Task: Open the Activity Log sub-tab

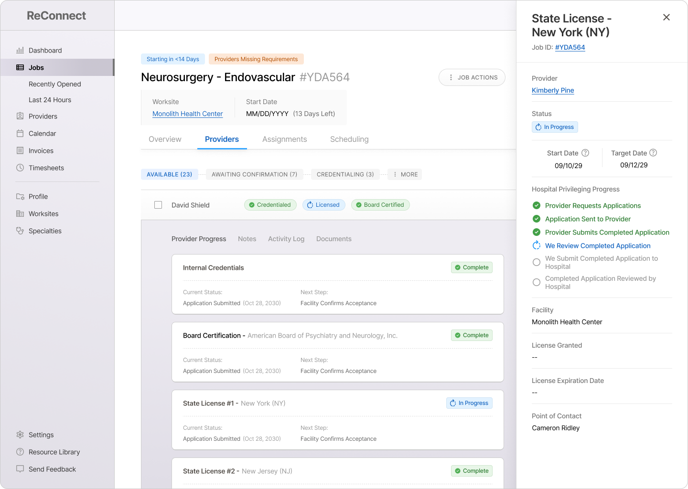Action: pyautogui.click(x=286, y=239)
